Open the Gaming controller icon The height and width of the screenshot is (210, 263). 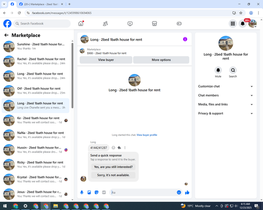coord(179,24)
